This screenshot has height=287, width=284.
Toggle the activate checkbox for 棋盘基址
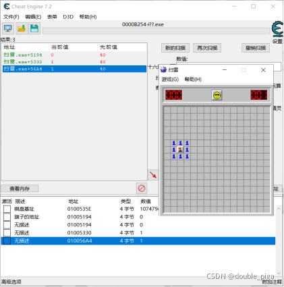[7, 209]
